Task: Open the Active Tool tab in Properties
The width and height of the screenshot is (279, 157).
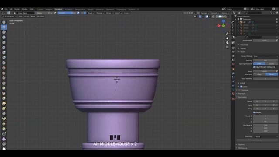Action: [233, 43]
